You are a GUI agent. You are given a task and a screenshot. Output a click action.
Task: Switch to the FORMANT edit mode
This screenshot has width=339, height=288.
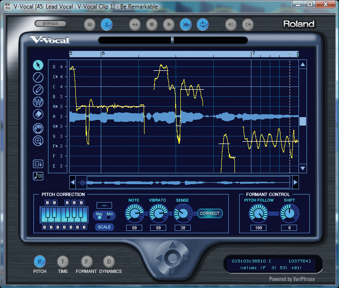click(x=87, y=262)
